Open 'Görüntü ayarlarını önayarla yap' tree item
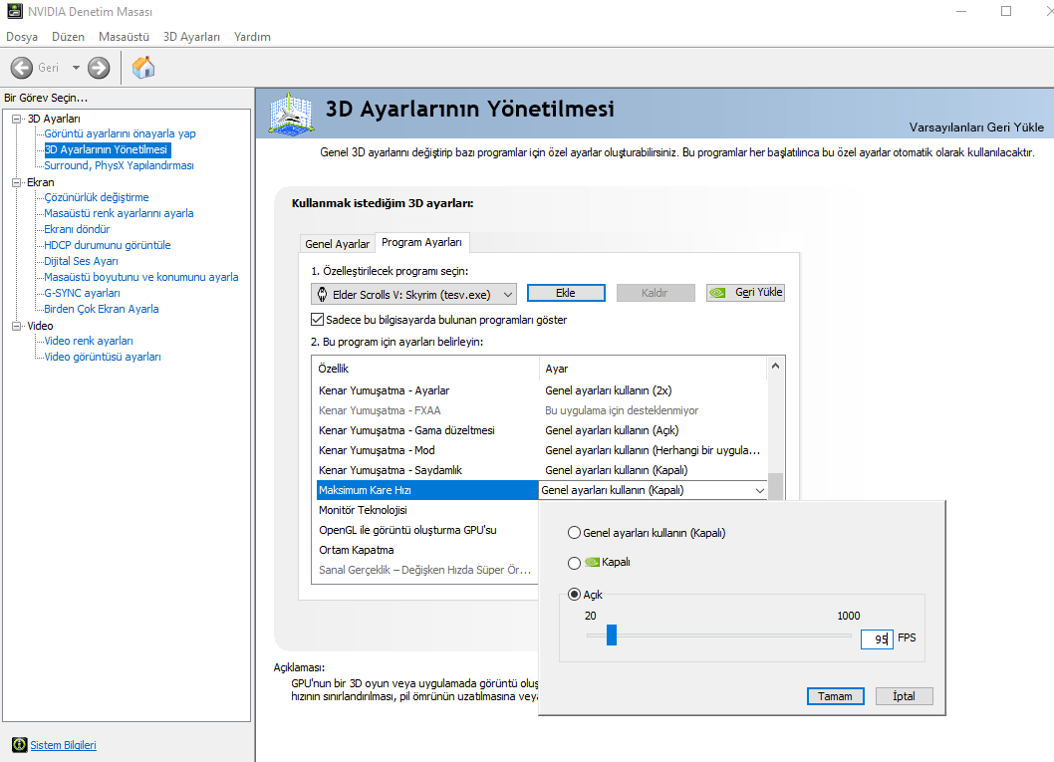The height and width of the screenshot is (762, 1054). coord(120,133)
